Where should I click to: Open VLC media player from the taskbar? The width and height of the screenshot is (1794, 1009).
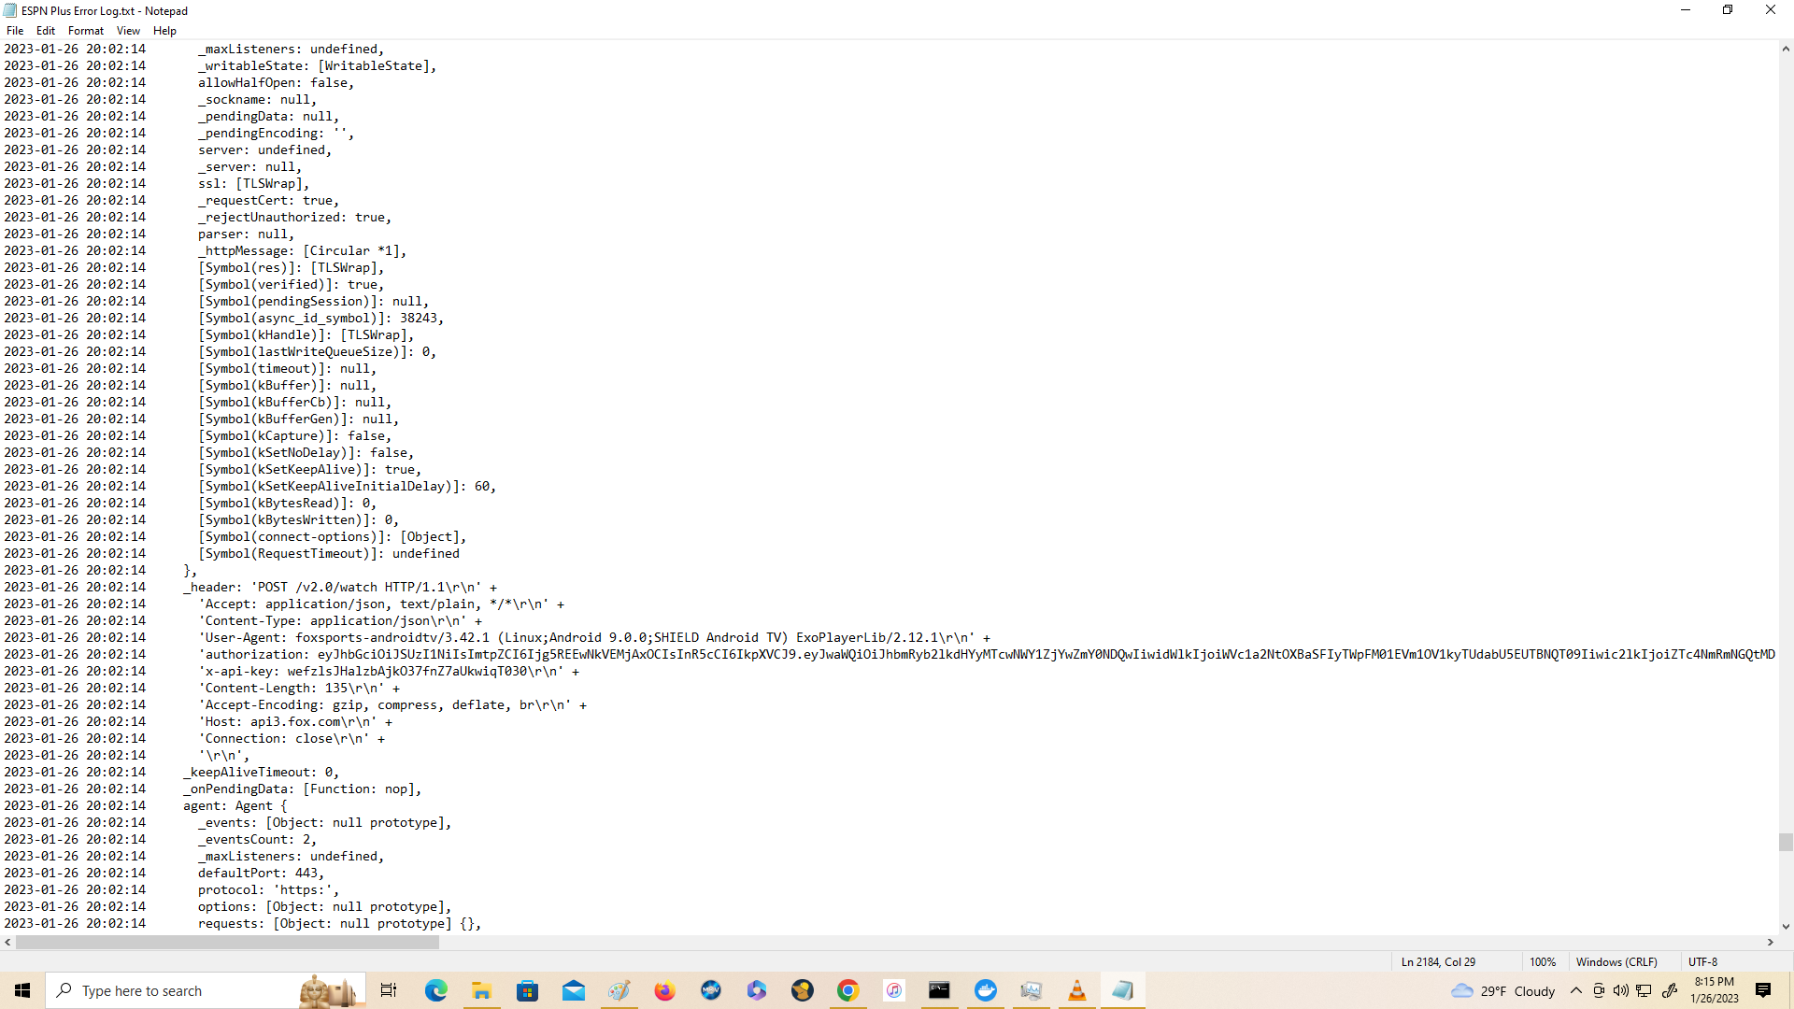pos(1076,990)
